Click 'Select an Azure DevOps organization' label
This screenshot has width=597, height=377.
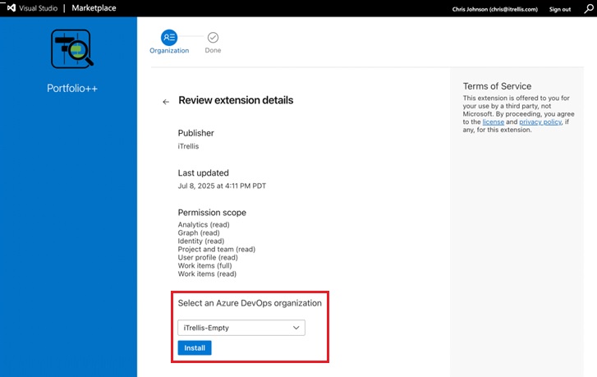tap(250, 303)
